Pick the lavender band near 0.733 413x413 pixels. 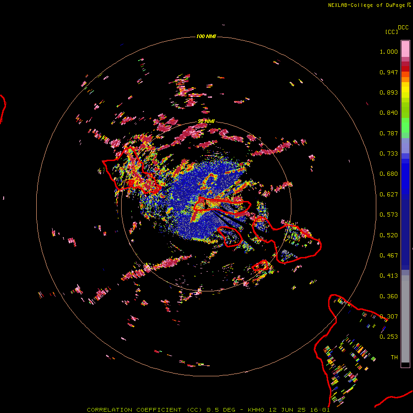click(405, 145)
